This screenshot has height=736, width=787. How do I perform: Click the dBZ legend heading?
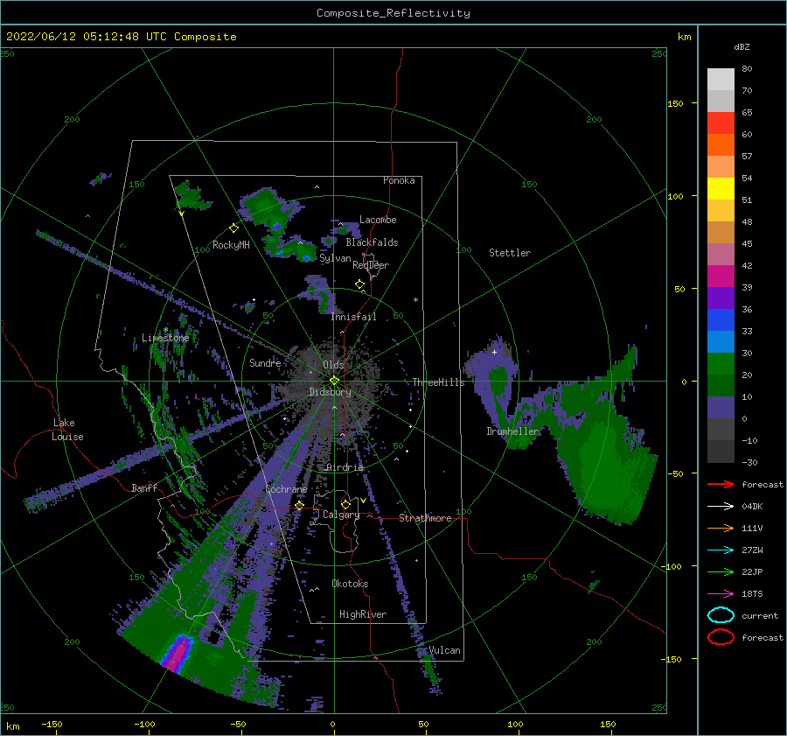[742, 46]
